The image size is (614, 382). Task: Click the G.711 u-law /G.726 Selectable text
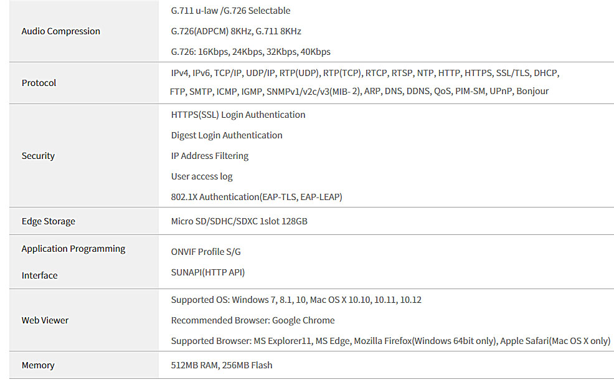pyautogui.click(x=230, y=11)
